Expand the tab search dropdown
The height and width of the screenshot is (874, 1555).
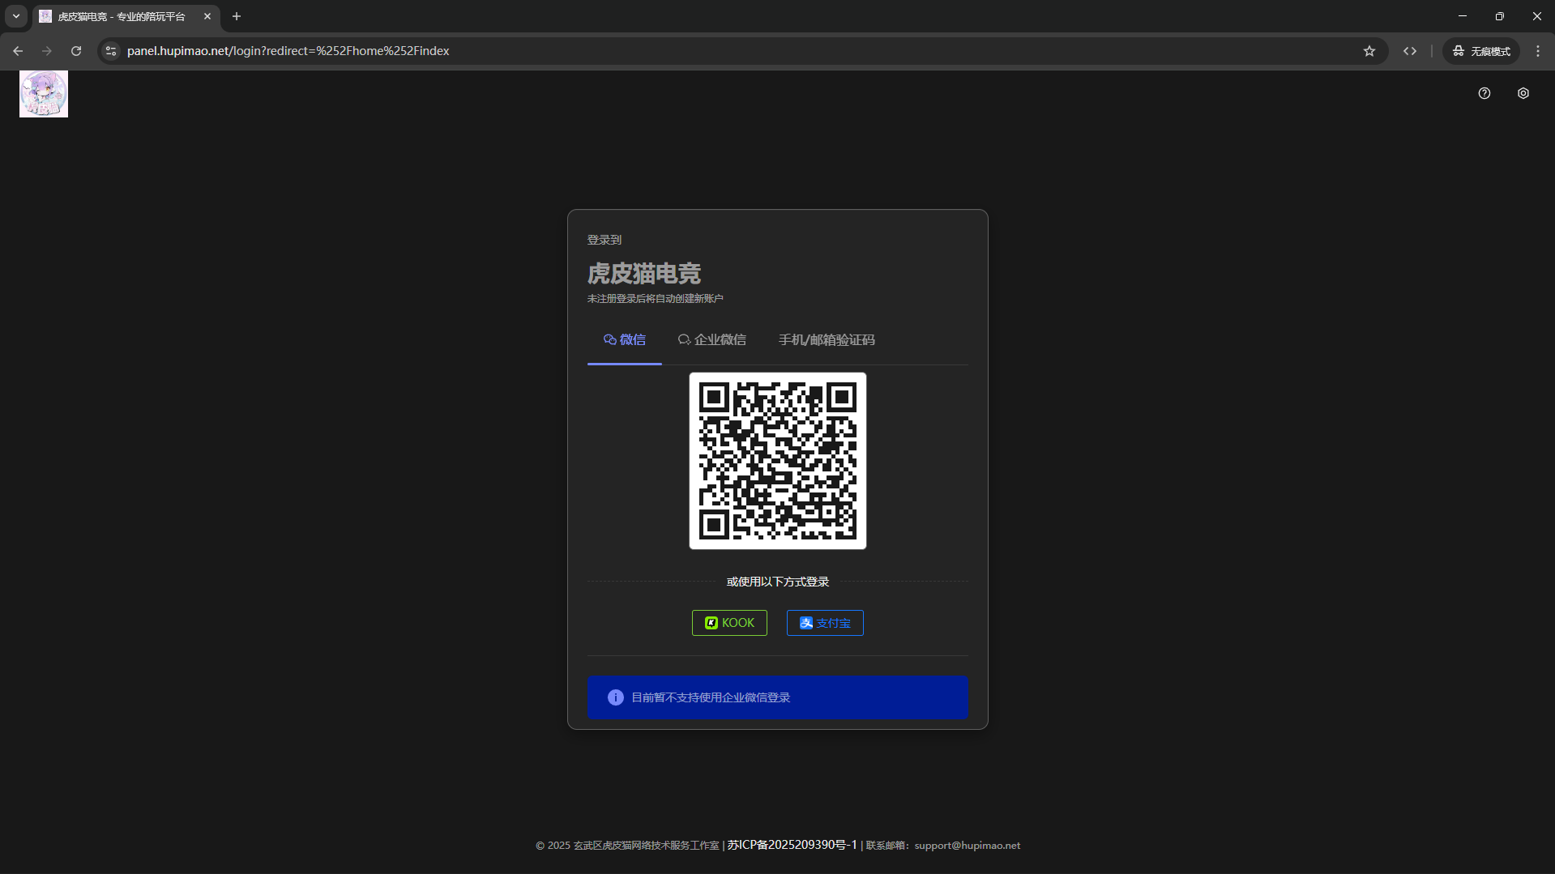[x=16, y=16]
